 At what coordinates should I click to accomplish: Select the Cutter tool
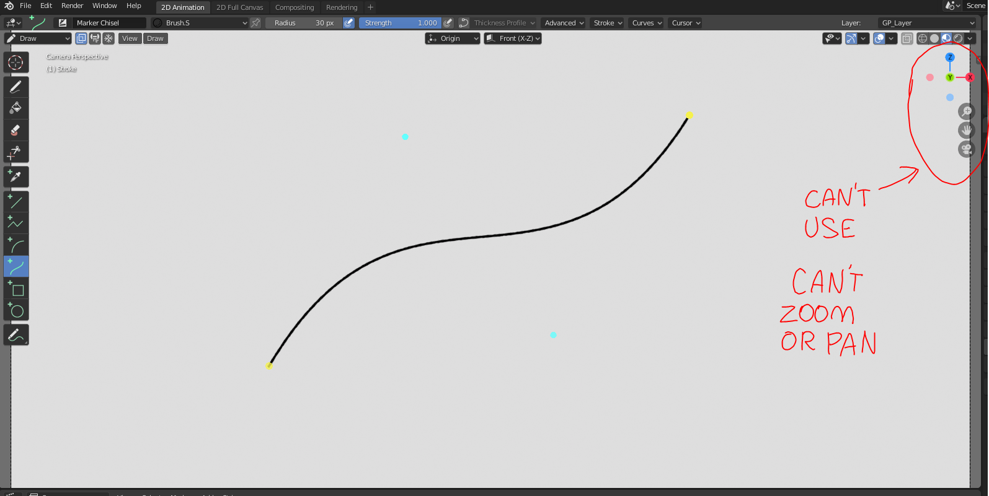tap(16, 152)
